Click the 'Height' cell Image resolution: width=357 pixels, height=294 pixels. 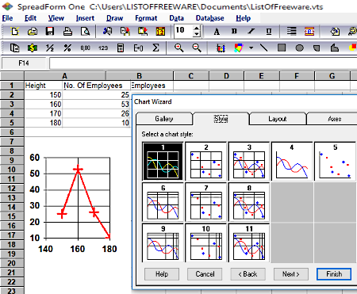click(44, 86)
